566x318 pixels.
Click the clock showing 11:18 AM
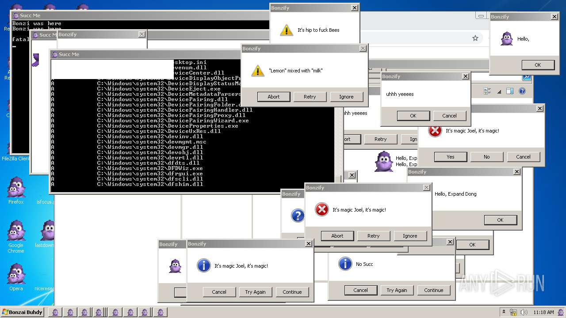(x=543, y=312)
